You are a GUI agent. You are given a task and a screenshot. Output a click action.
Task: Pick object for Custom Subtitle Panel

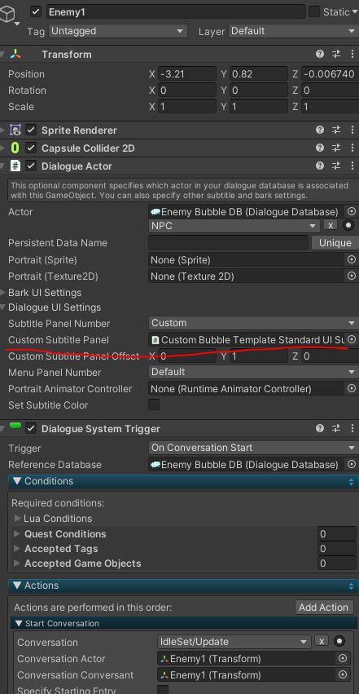(352, 339)
